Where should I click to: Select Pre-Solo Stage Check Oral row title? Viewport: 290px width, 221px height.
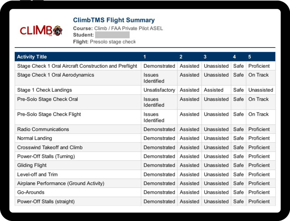pyautogui.click(x=47, y=99)
